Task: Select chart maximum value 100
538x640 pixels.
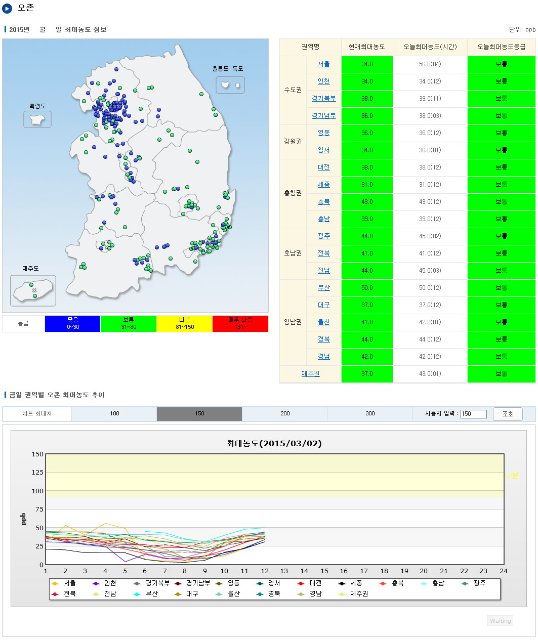Action: [114, 414]
